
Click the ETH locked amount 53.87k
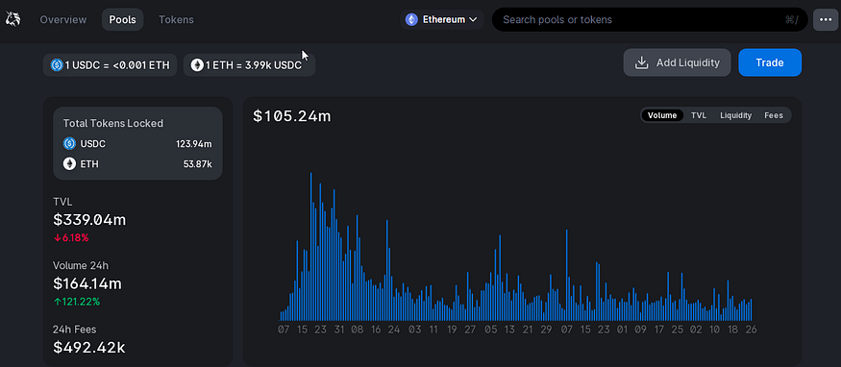197,164
